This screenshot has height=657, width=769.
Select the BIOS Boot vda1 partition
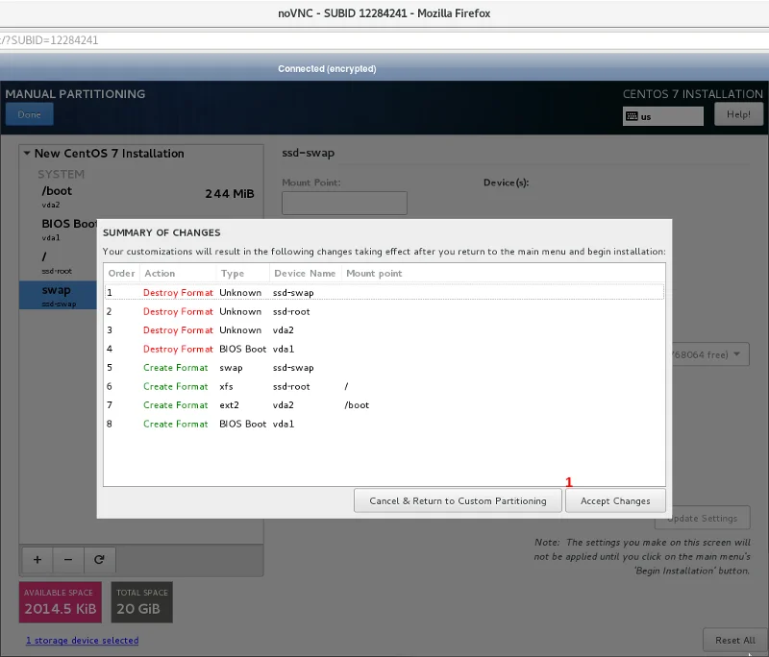click(67, 229)
